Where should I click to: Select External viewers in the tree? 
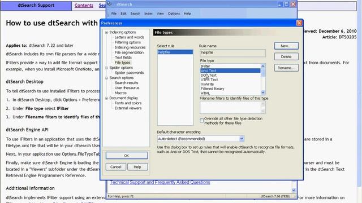tap(128, 108)
